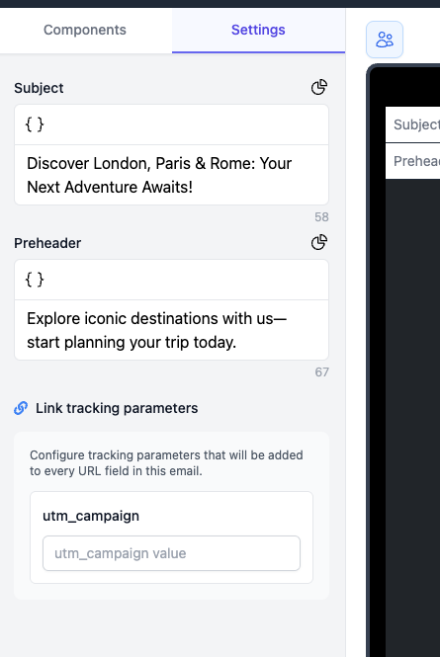The image size is (440, 657).
Task: Click the audience people icon button
Action: click(x=385, y=40)
